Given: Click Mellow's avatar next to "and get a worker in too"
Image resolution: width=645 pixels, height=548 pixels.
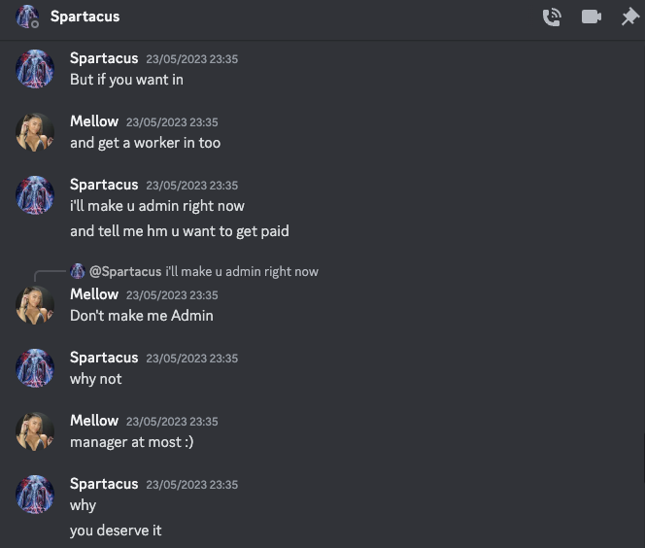Looking at the screenshot, I should [x=35, y=132].
